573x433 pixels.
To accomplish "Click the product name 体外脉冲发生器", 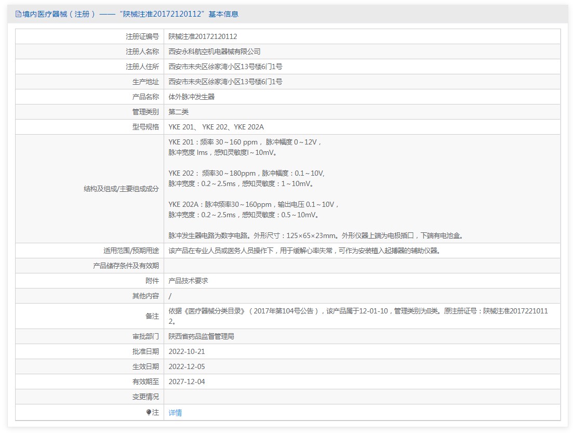I will (191, 97).
